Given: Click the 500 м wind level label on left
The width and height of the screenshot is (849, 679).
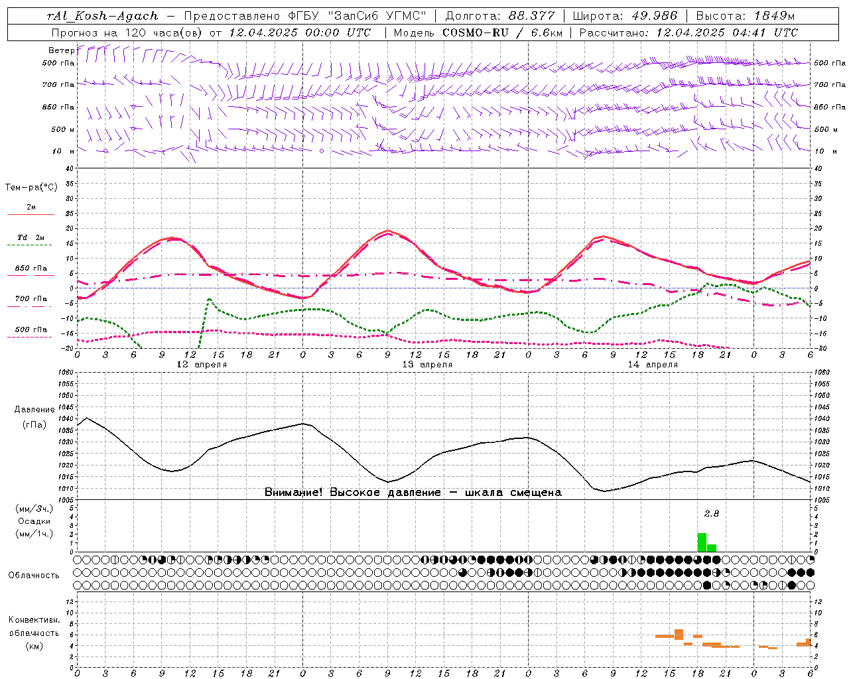Looking at the screenshot, I should pos(64,129).
